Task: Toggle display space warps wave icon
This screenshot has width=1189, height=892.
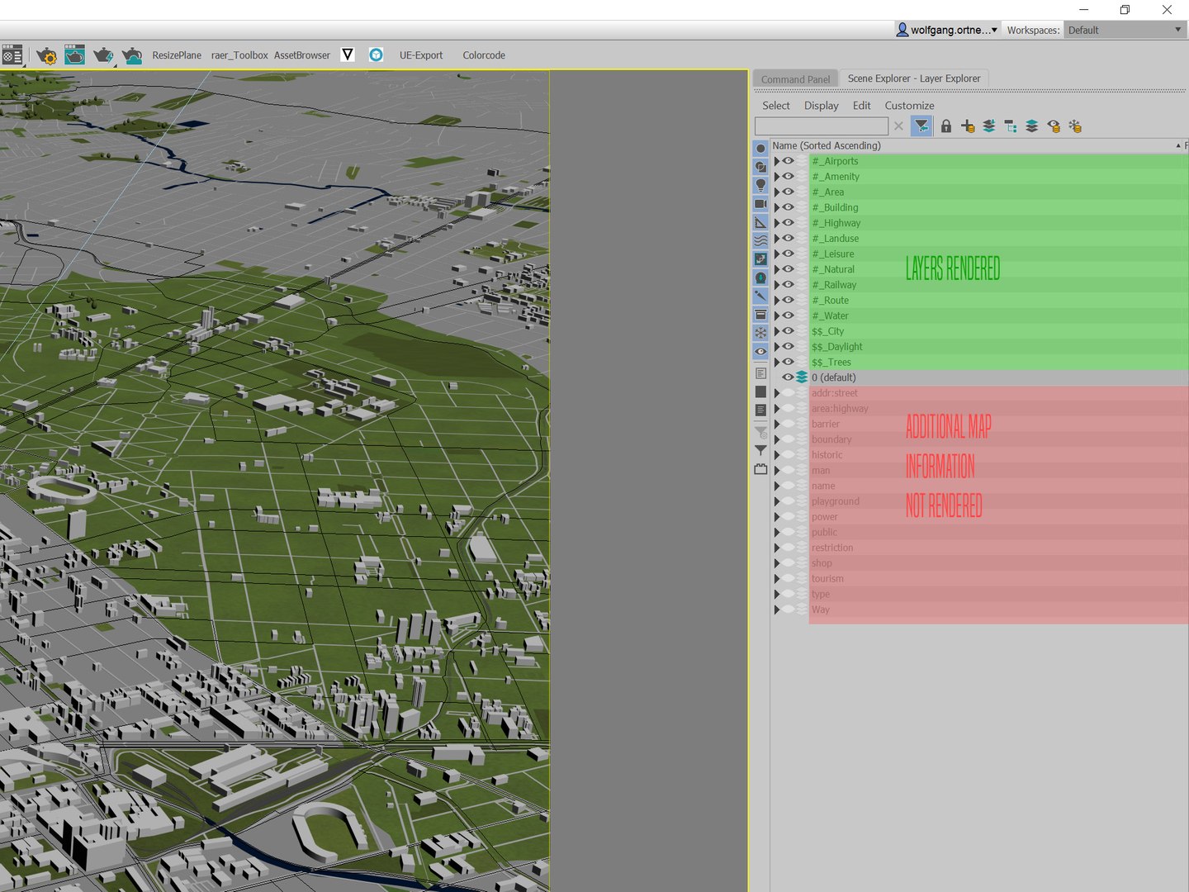Action: point(760,240)
